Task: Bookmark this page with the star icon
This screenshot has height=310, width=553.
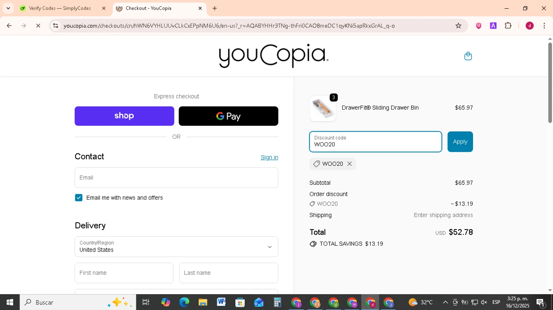Action: pyautogui.click(x=458, y=26)
